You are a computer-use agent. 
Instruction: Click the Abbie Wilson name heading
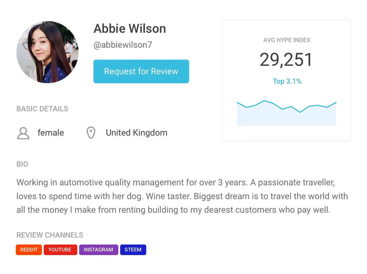pos(130,29)
